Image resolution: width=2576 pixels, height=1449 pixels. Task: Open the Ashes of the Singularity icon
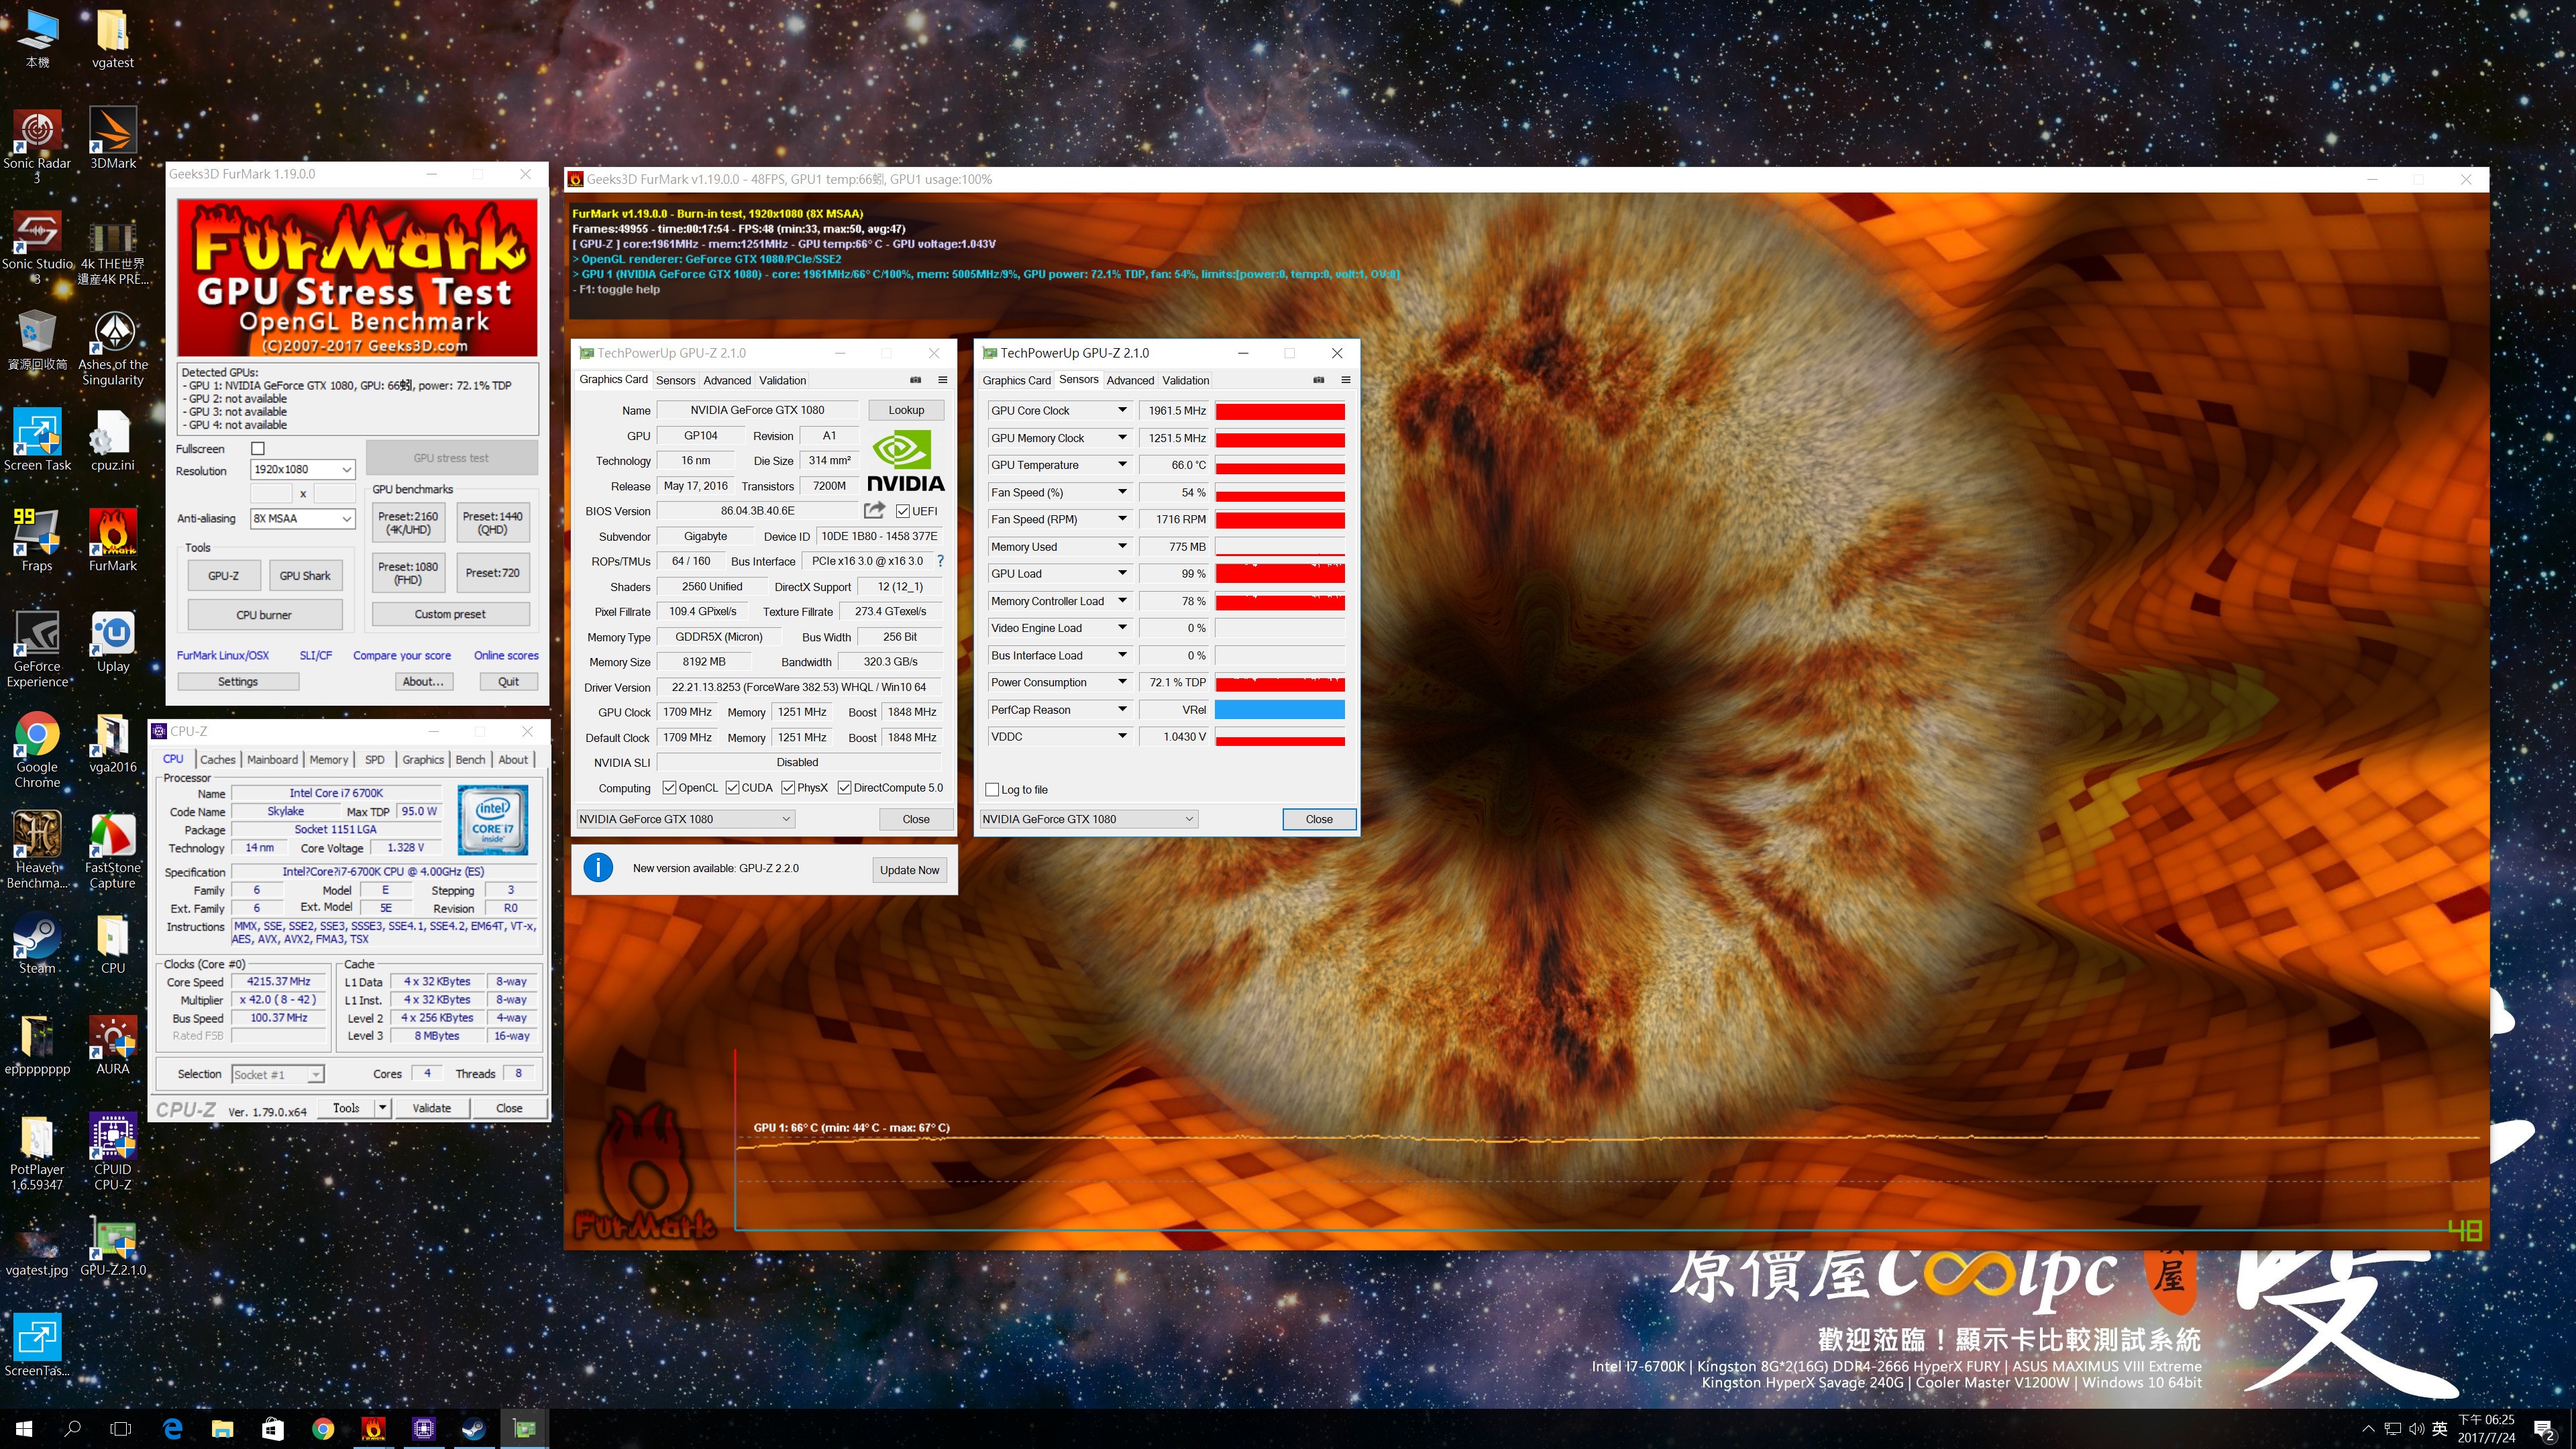113,347
